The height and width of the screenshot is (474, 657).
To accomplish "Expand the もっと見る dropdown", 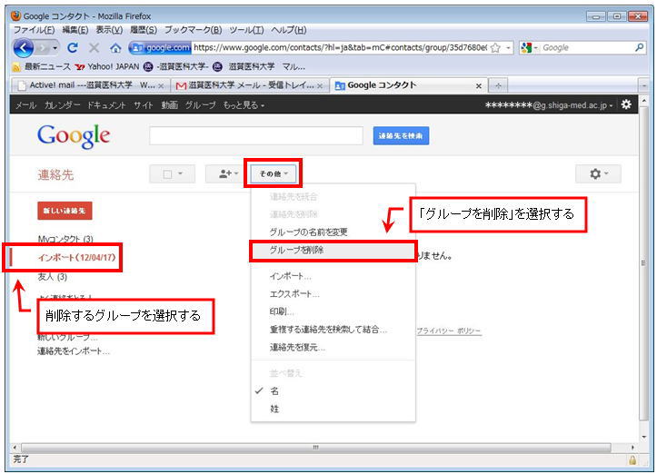I will point(244,105).
